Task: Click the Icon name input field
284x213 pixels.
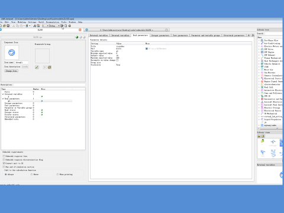Action: 21,62
